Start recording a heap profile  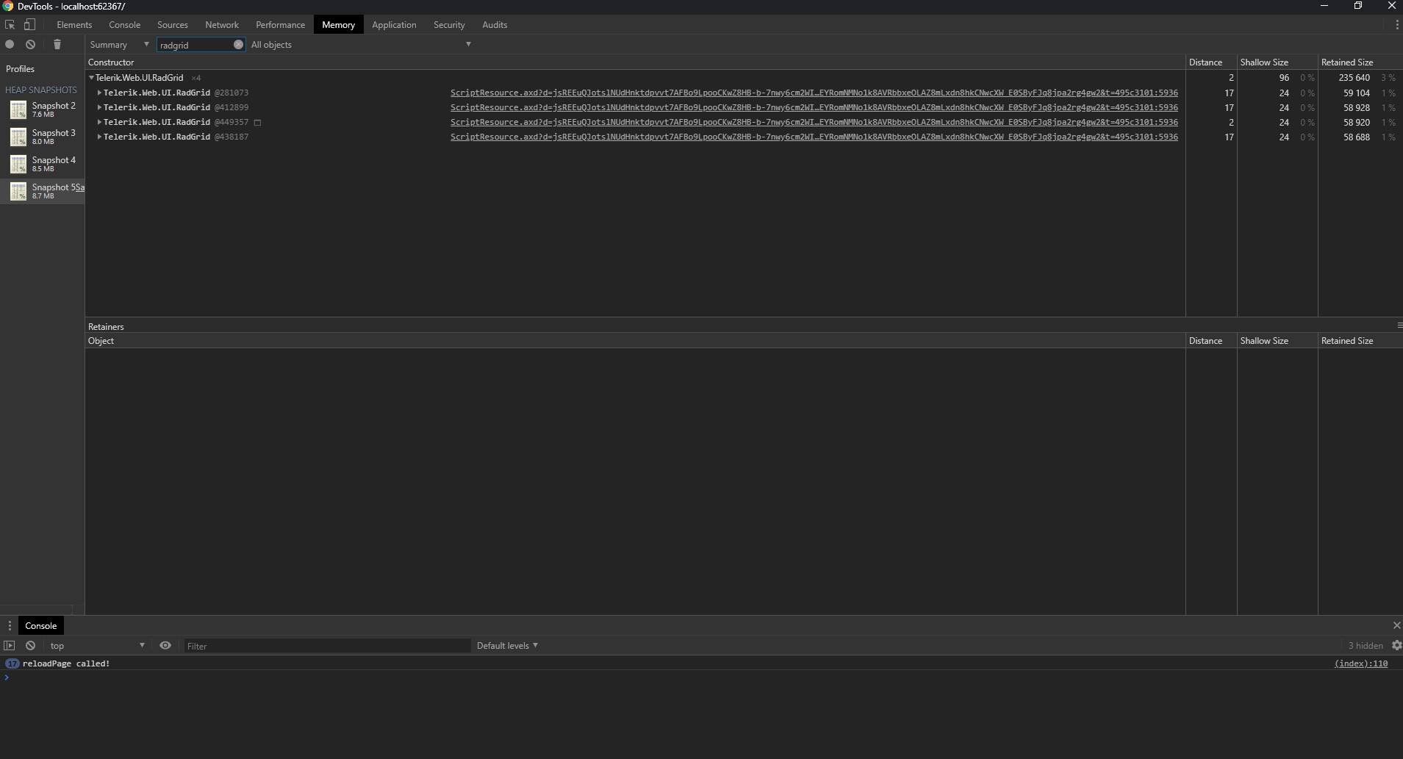(x=10, y=45)
